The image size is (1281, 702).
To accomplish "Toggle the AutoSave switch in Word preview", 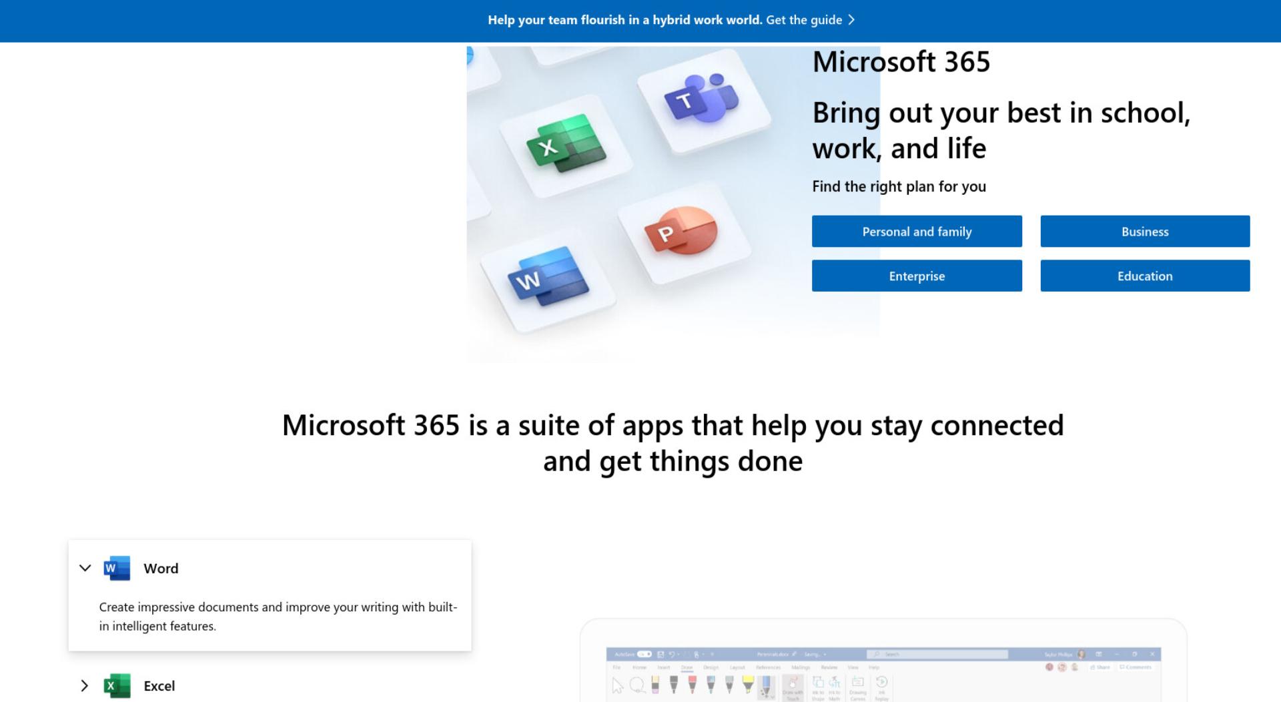I will 644,654.
